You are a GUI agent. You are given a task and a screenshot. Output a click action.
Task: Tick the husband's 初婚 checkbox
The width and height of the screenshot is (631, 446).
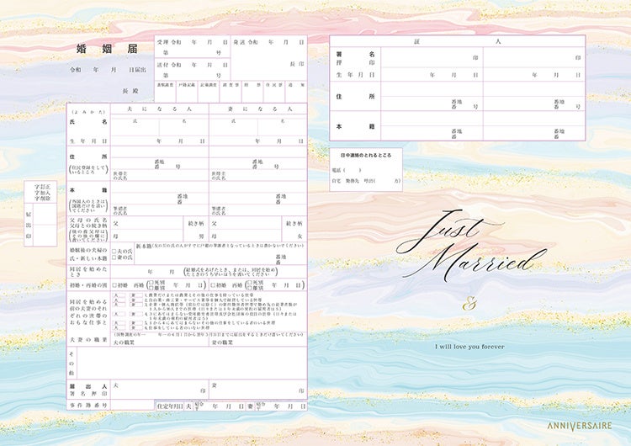coord(114,285)
